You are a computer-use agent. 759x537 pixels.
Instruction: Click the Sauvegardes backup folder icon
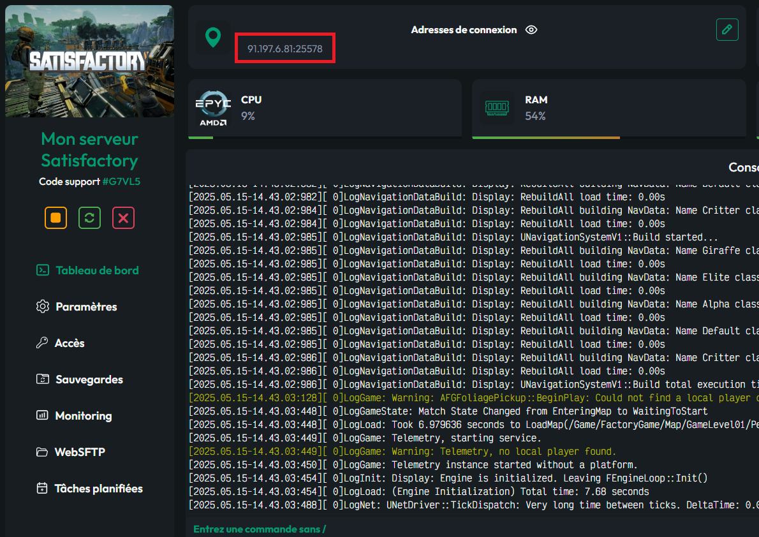pos(43,379)
